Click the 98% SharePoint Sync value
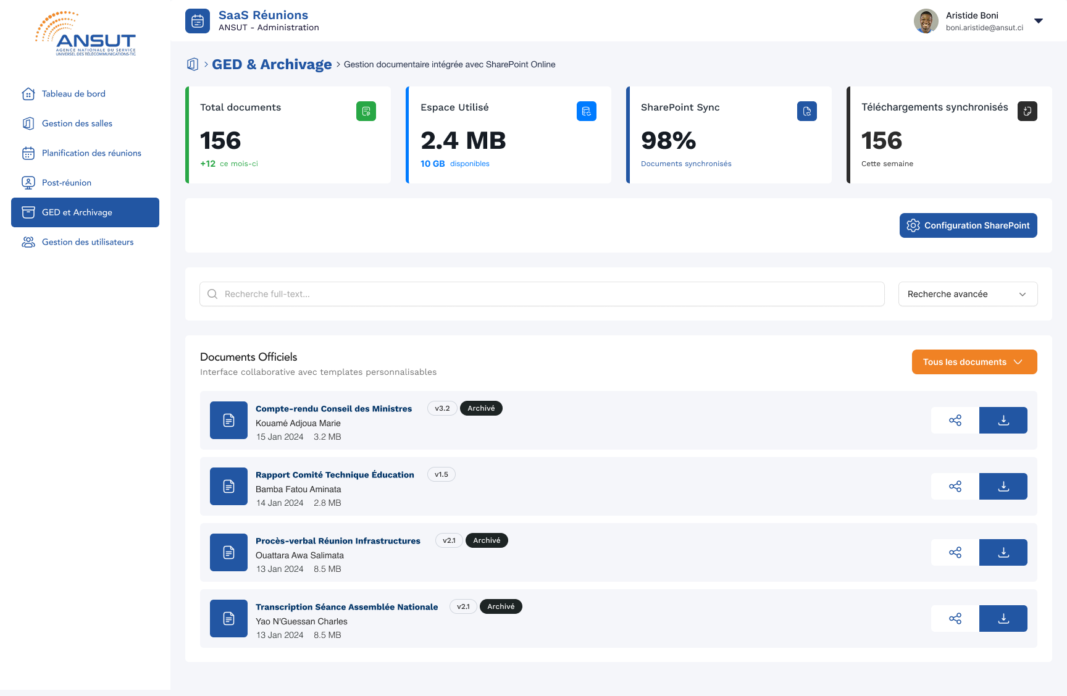 click(669, 141)
